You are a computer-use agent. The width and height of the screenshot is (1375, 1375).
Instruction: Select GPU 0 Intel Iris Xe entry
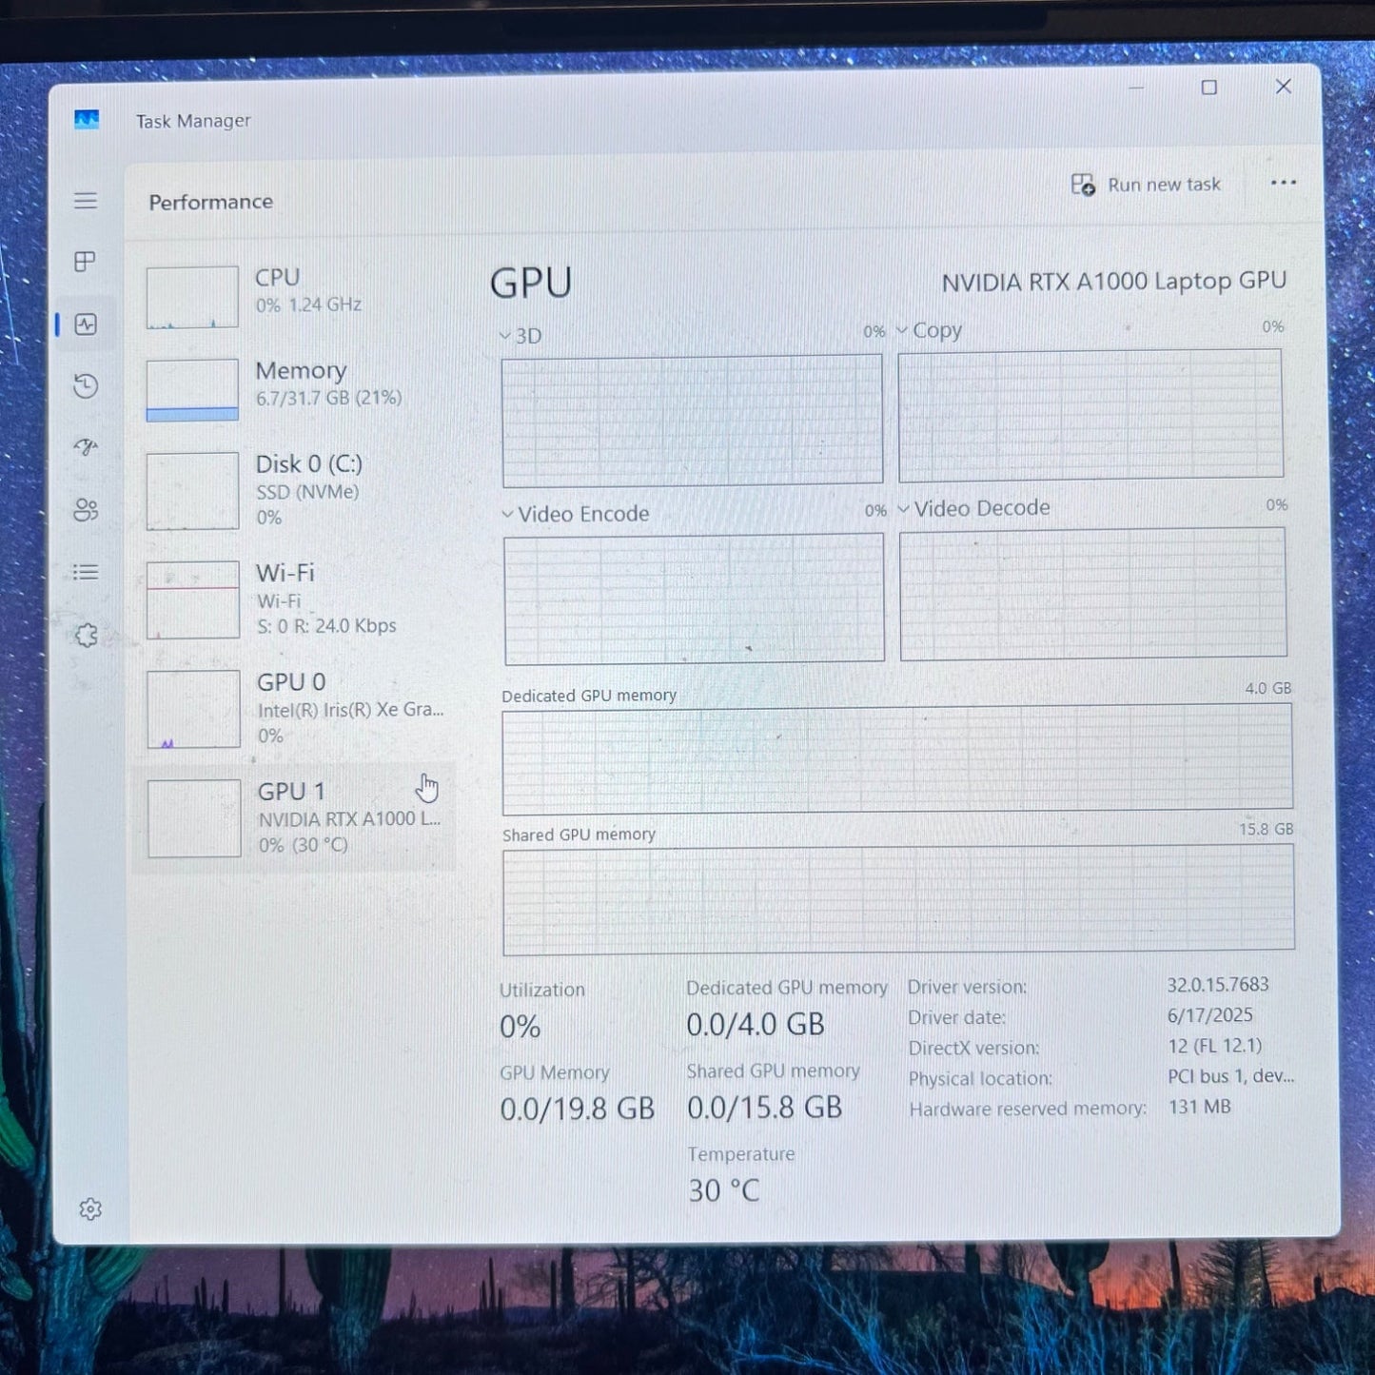tap(295, 708)
